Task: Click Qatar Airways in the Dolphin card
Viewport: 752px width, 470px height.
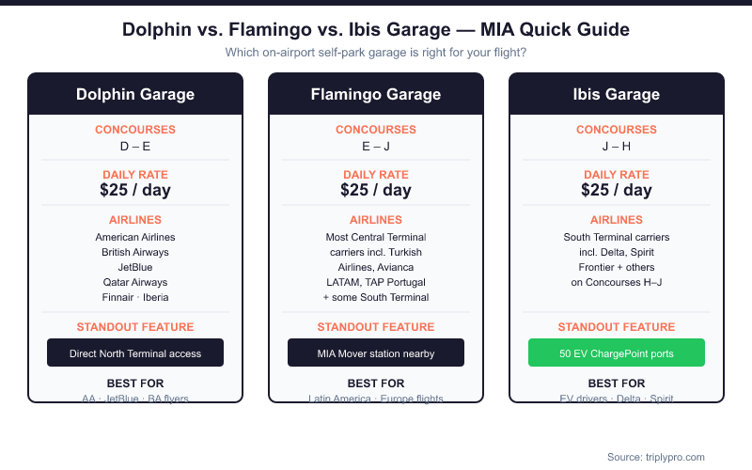Action: 135,282
